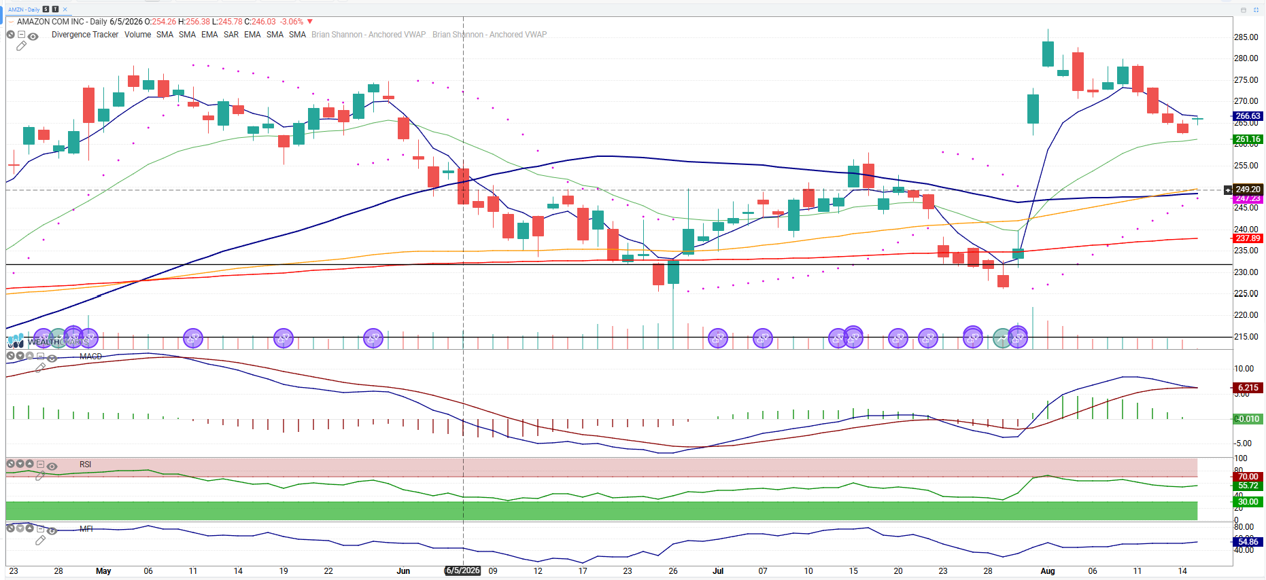1266x580 pixels.
Task: Toggle MACD pane visibility eye
Action: pyautogui.click(x=52, y=358)
